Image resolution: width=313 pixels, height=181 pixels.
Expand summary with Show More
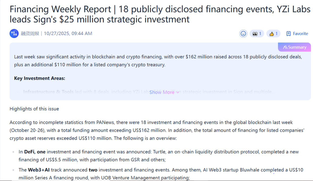coord(162,92)
